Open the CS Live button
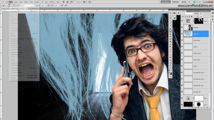 (197, 2)
